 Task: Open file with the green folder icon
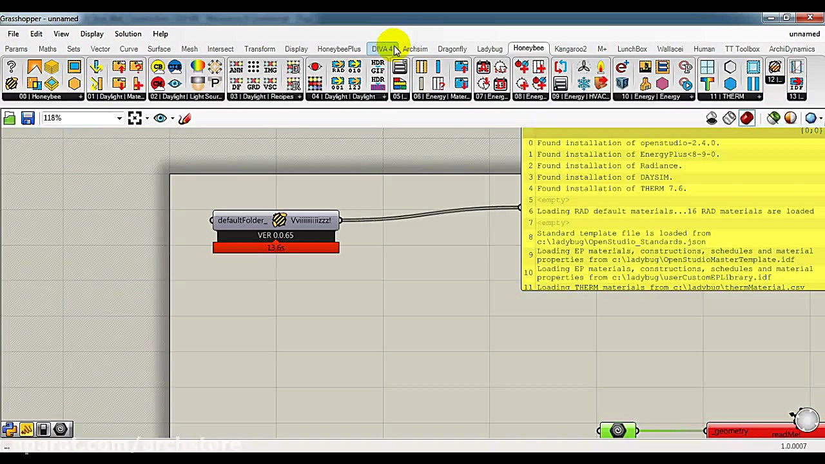[x=9, y=118]
